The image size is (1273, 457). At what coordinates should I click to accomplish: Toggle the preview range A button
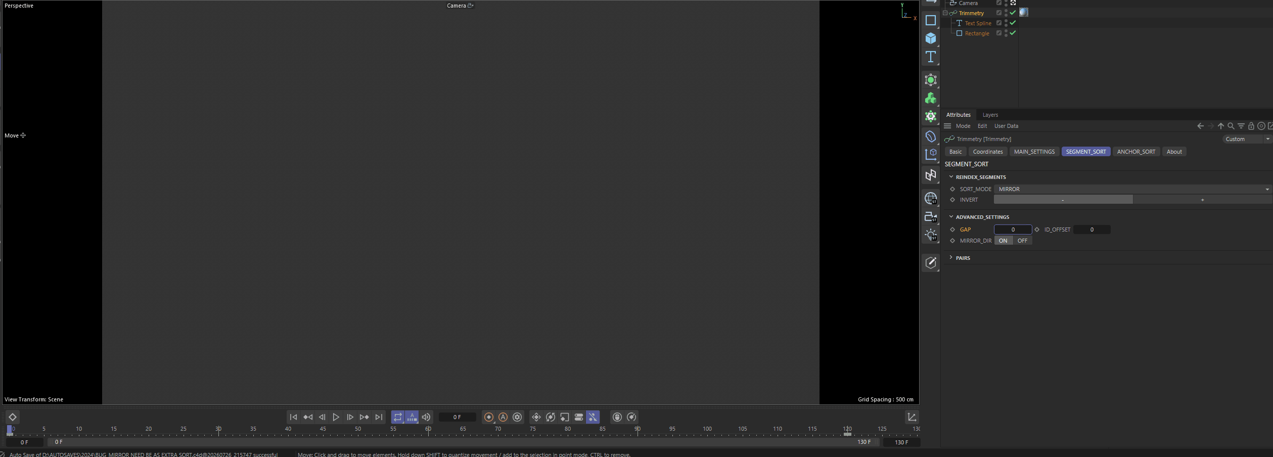412,417
